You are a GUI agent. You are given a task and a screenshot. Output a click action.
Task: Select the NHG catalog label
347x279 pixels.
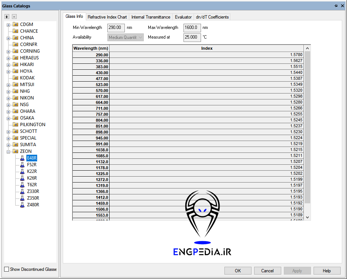coord(25,91)
